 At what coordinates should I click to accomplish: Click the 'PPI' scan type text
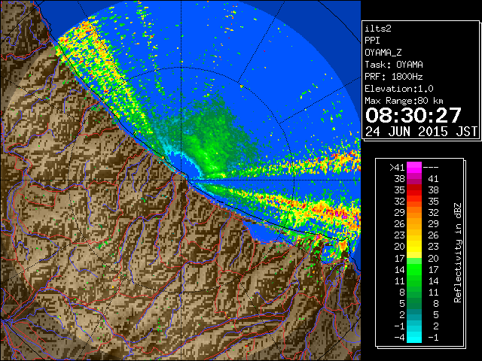[x=372, y=41]
